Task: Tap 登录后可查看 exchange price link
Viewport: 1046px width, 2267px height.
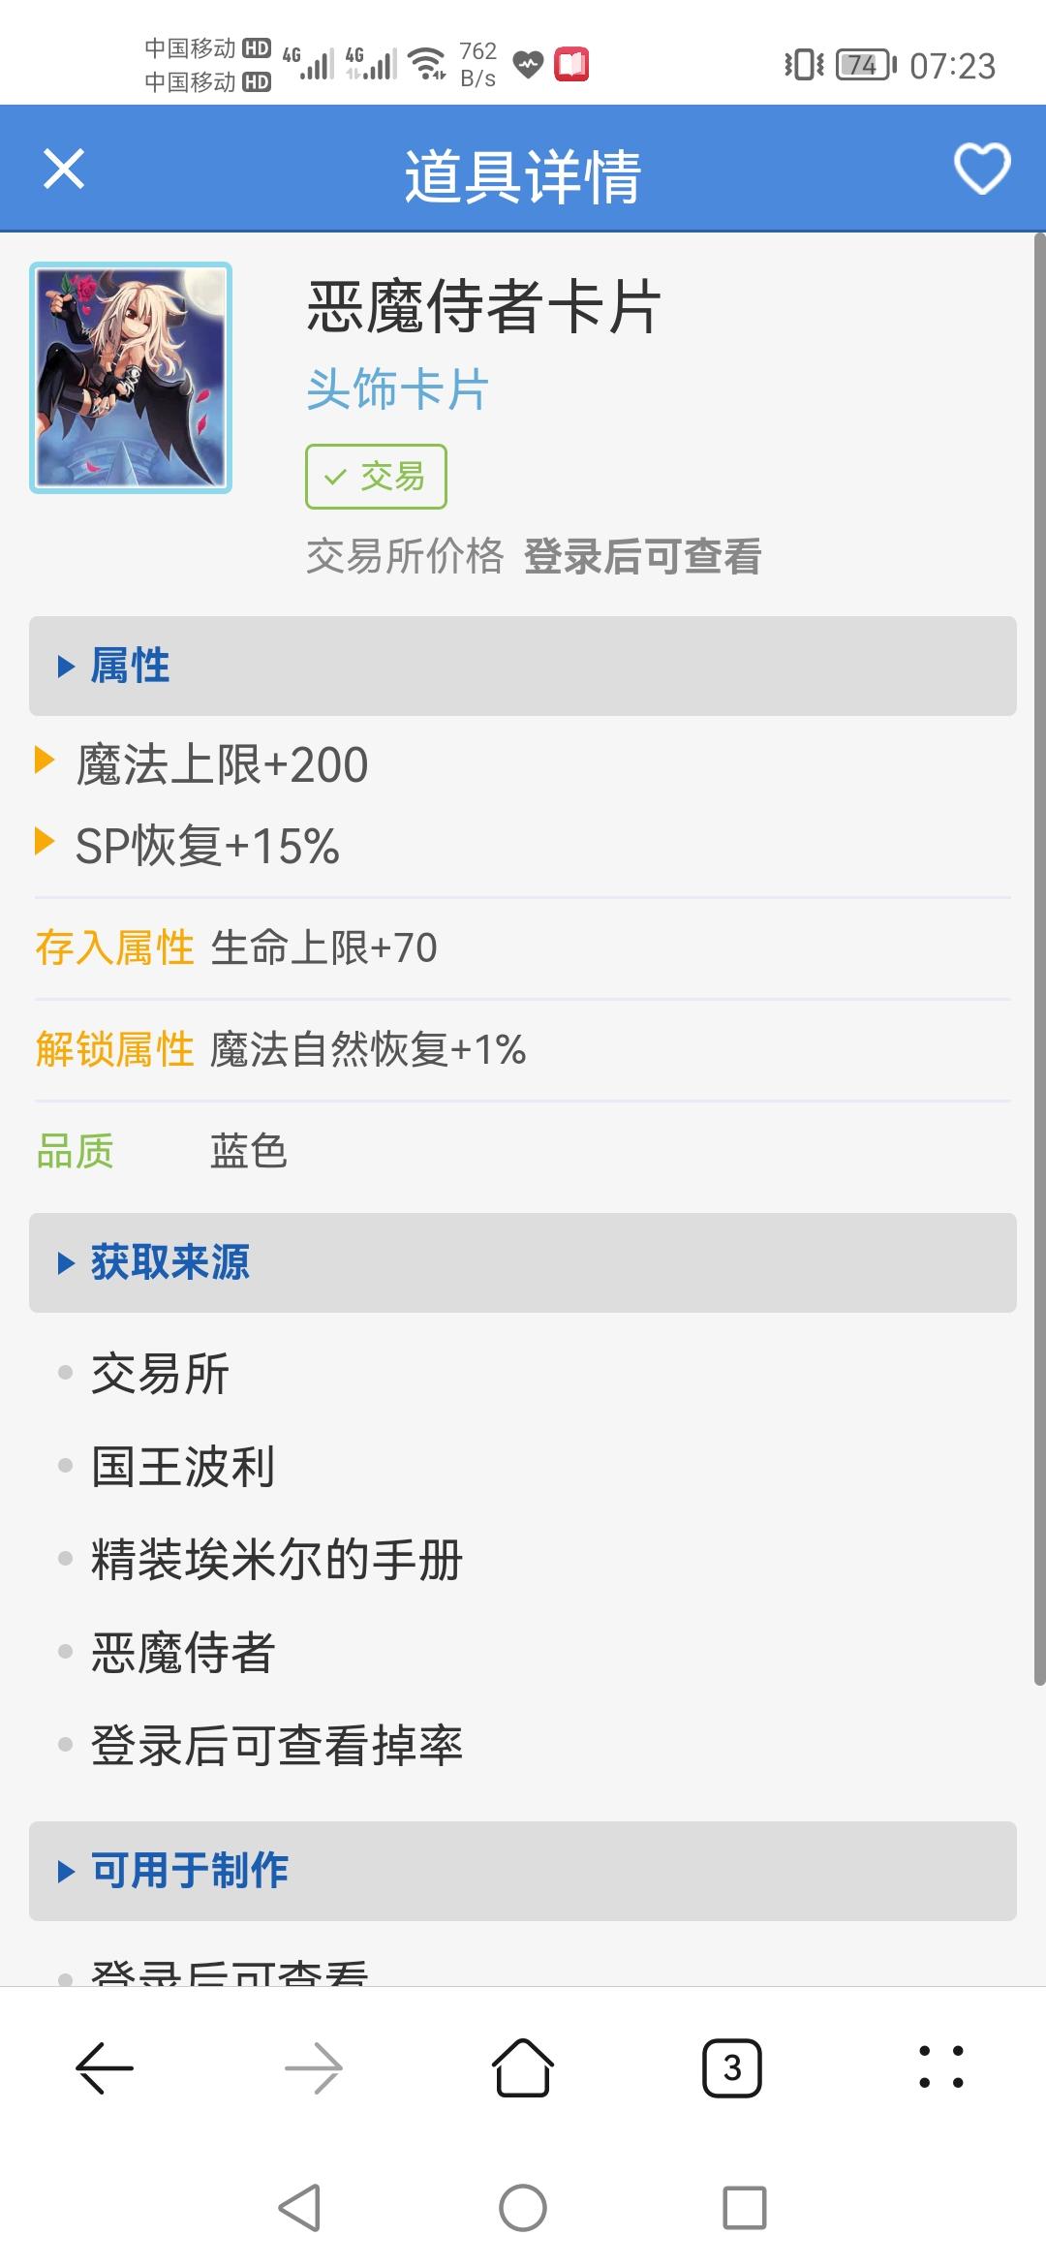Action: click(x=642, y=557)
